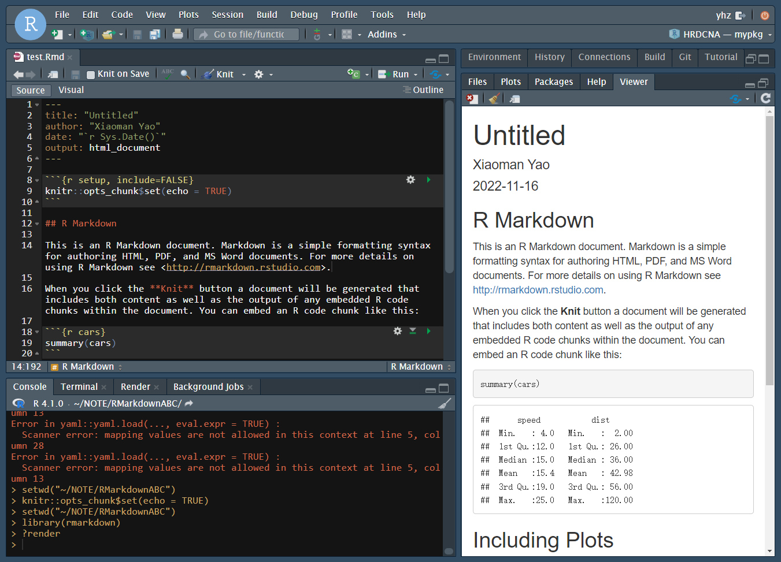The height and width of the screenshot is (562, 781).
Task: Open the Plots menu in menu bar
Action: (x=188, y=15)
